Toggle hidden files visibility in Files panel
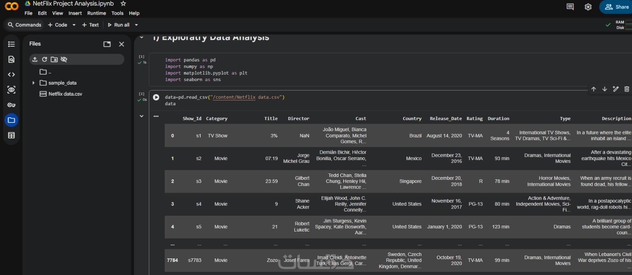This screenshot has height=275, width=632. (64, 59)
